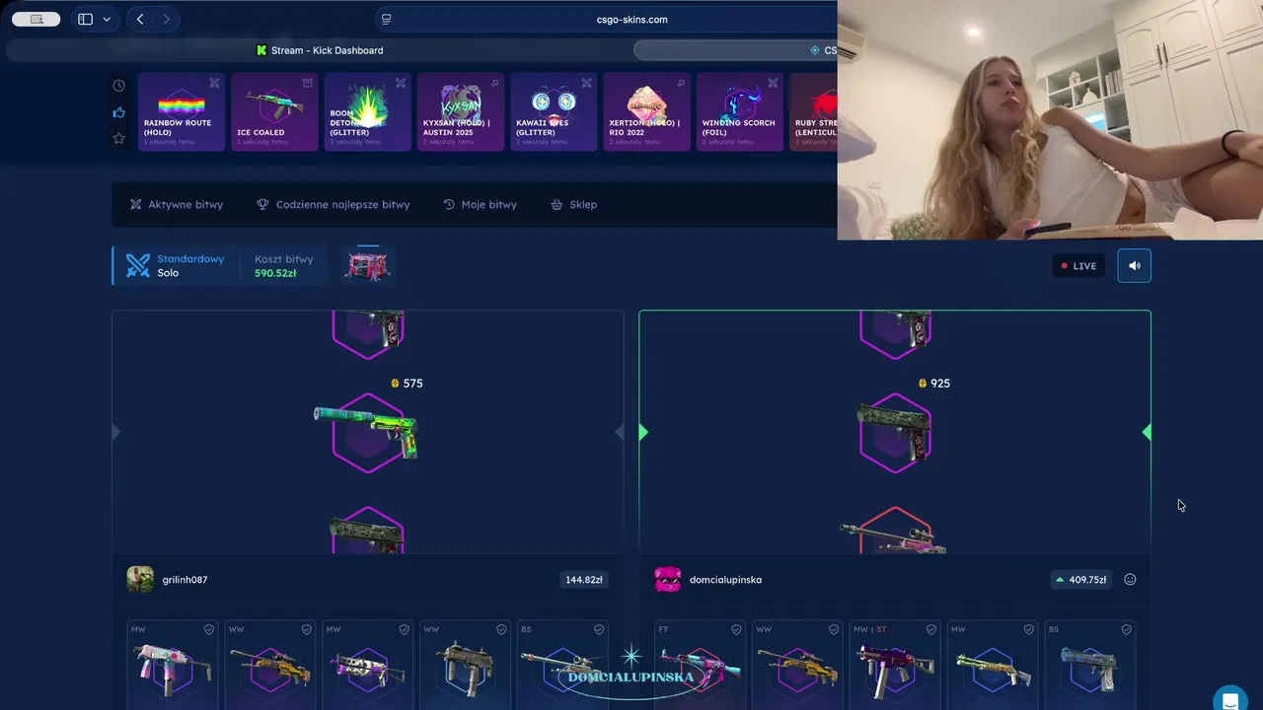Click shield icon on domcialupinska's FT item
The width and height of the screenshot is (1263, 710).
click(x=736, y=629)
